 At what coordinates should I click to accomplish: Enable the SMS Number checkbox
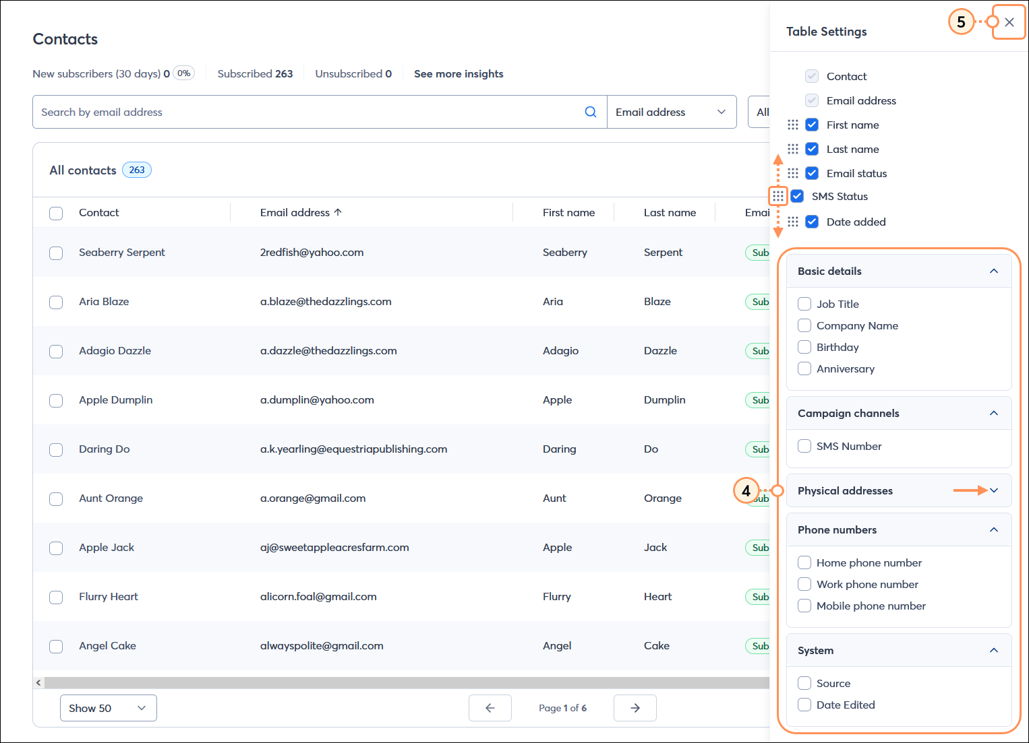pos(804,446)
